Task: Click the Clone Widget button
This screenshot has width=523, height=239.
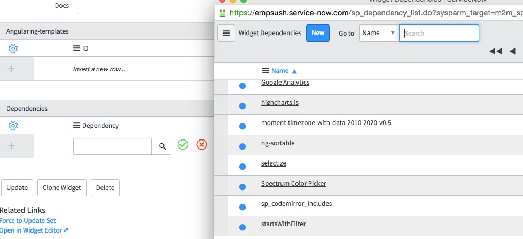Action: (62, 188)
